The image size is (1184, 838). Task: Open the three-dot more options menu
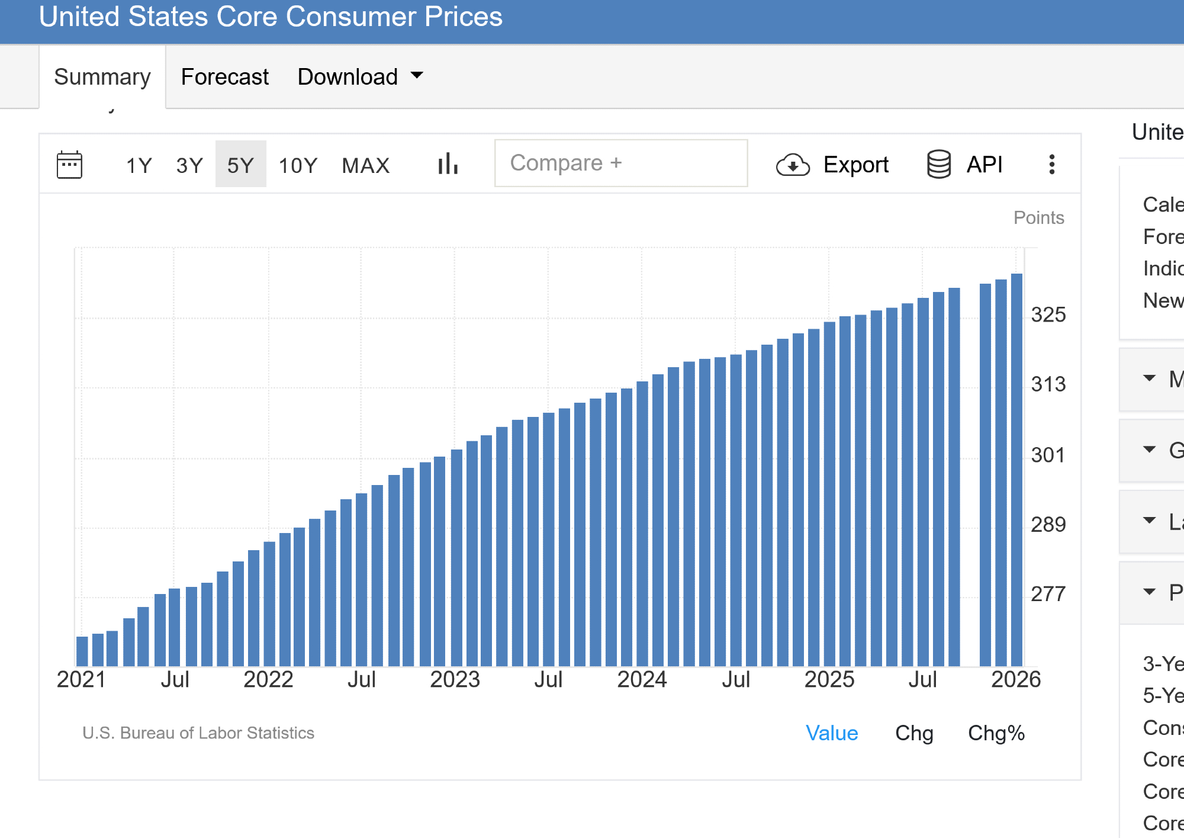(x=1051, y=164)
